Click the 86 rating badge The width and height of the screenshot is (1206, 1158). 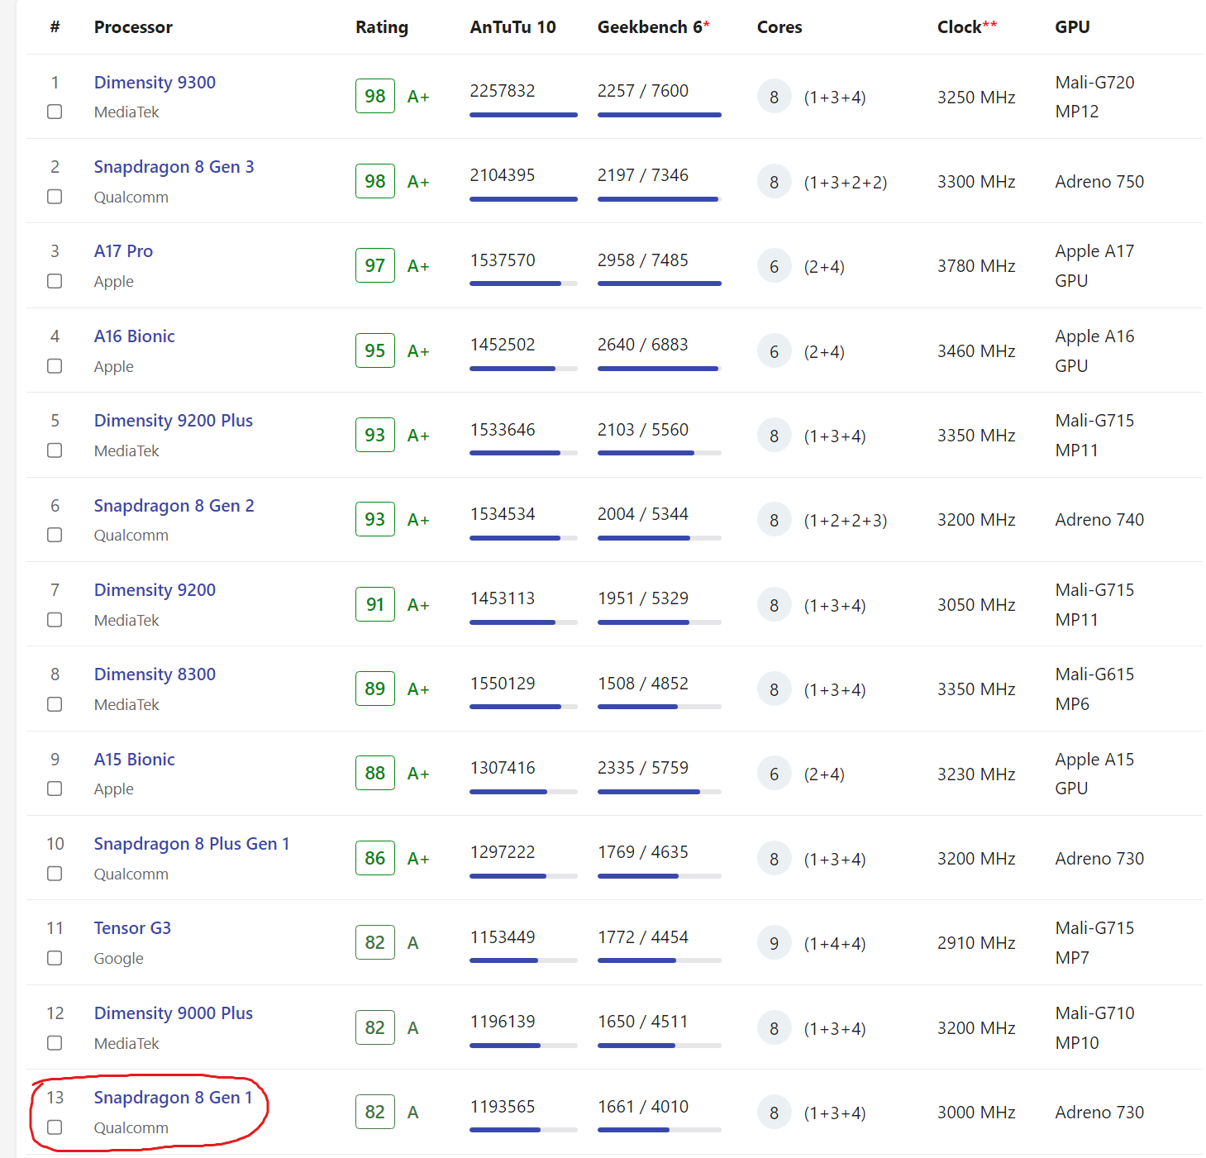[x=375, y=858]
